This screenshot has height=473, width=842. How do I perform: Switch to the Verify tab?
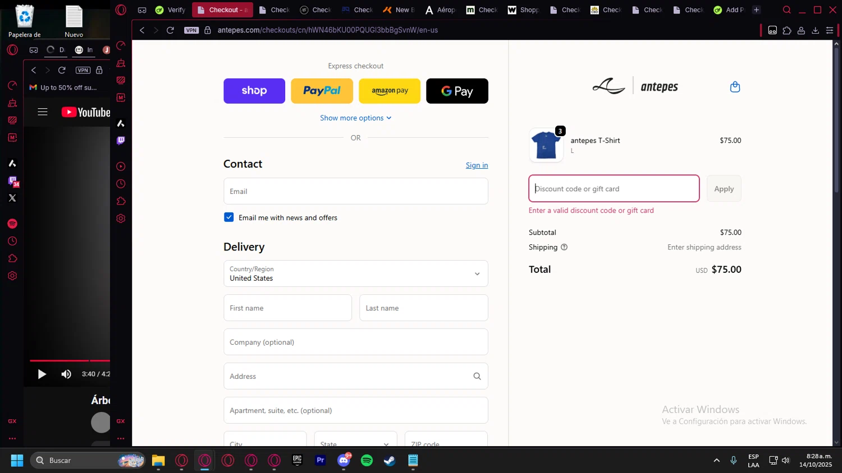coord(170,10)
